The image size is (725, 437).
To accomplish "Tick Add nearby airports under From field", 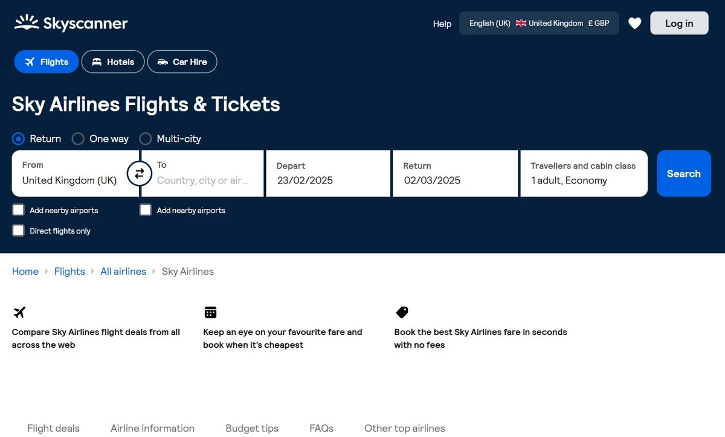I will [19, 210].
